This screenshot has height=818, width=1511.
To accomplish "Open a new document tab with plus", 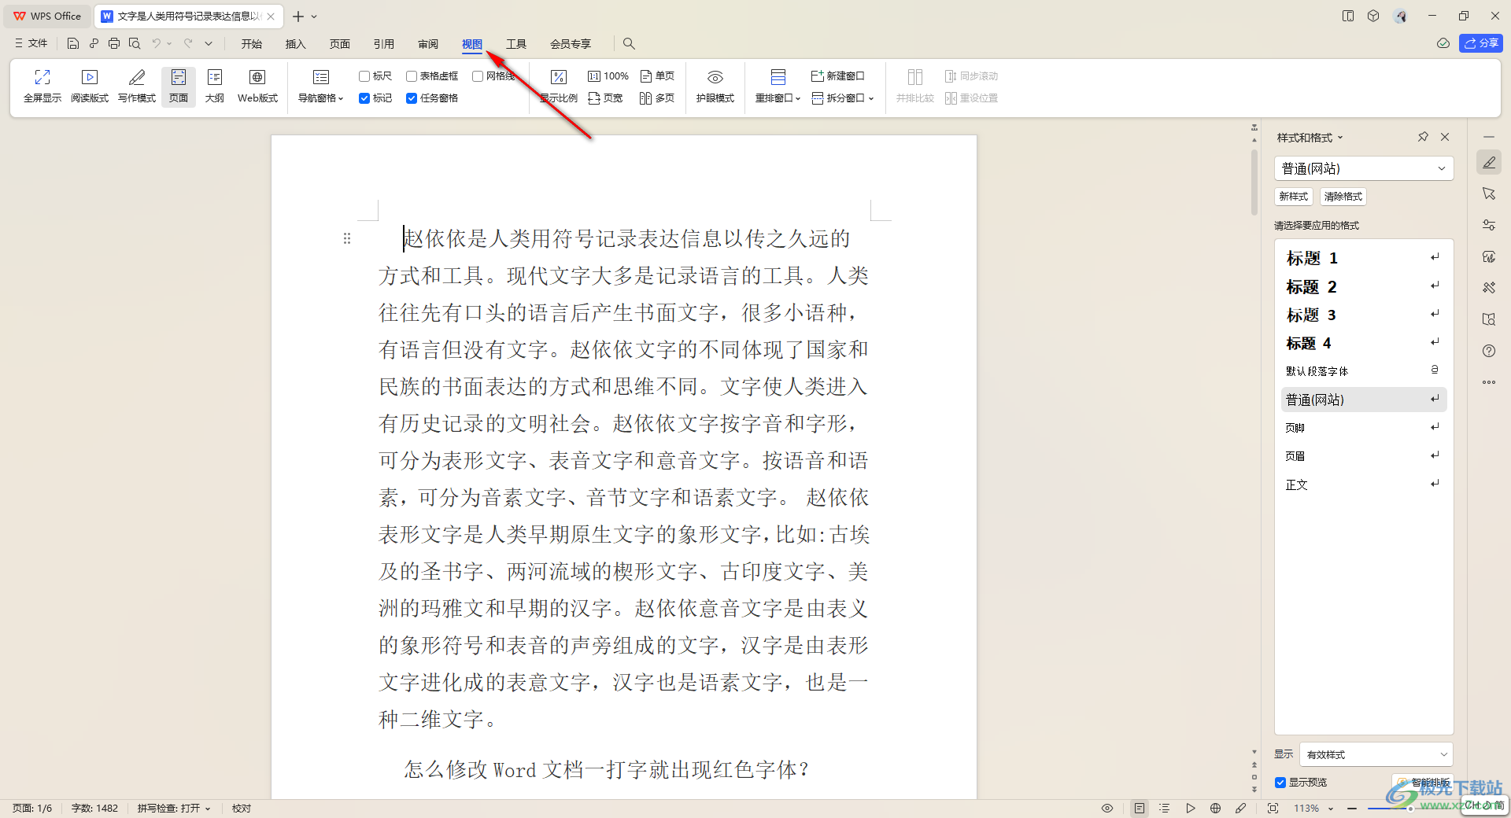I will coord(297,17).
